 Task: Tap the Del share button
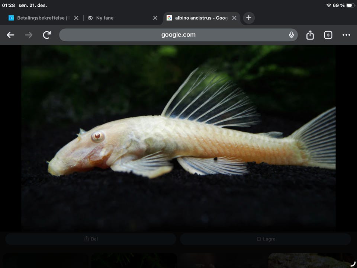tap(91, 239)
